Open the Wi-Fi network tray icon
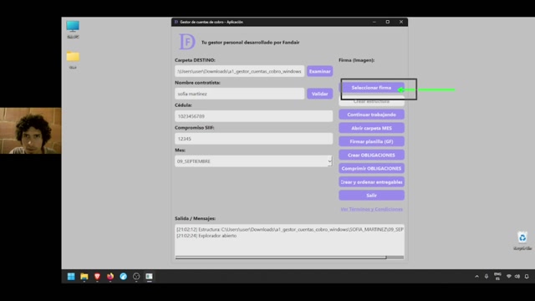The width and height of the screenshot is (535, 301). [509, 277]
